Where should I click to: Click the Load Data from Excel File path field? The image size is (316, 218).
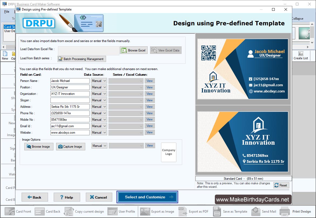pos(89,50)
